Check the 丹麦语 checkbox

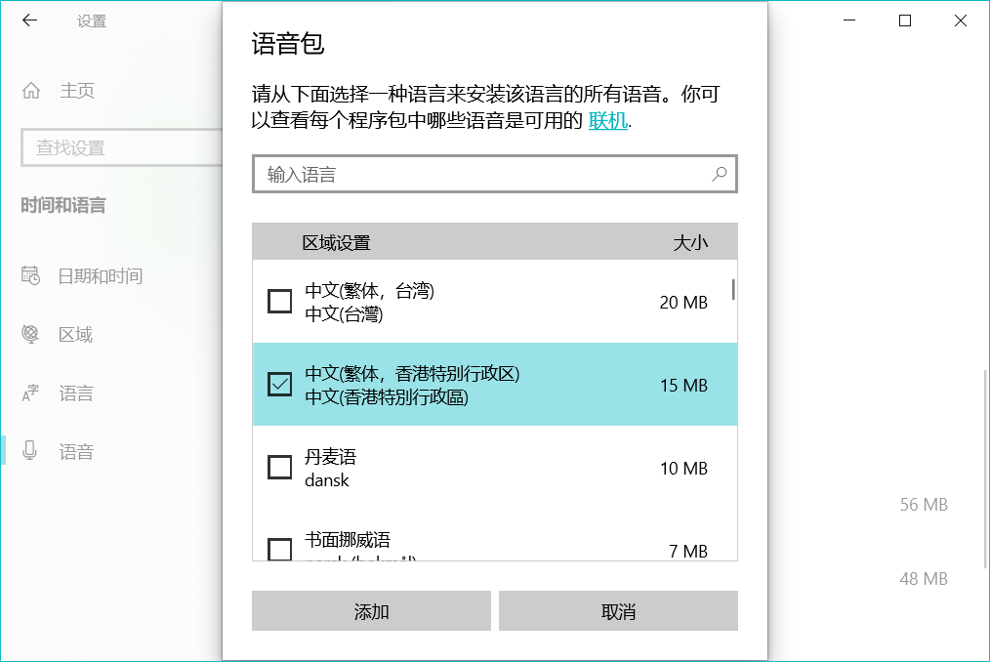pyautogui.click(x=278, y=467)
